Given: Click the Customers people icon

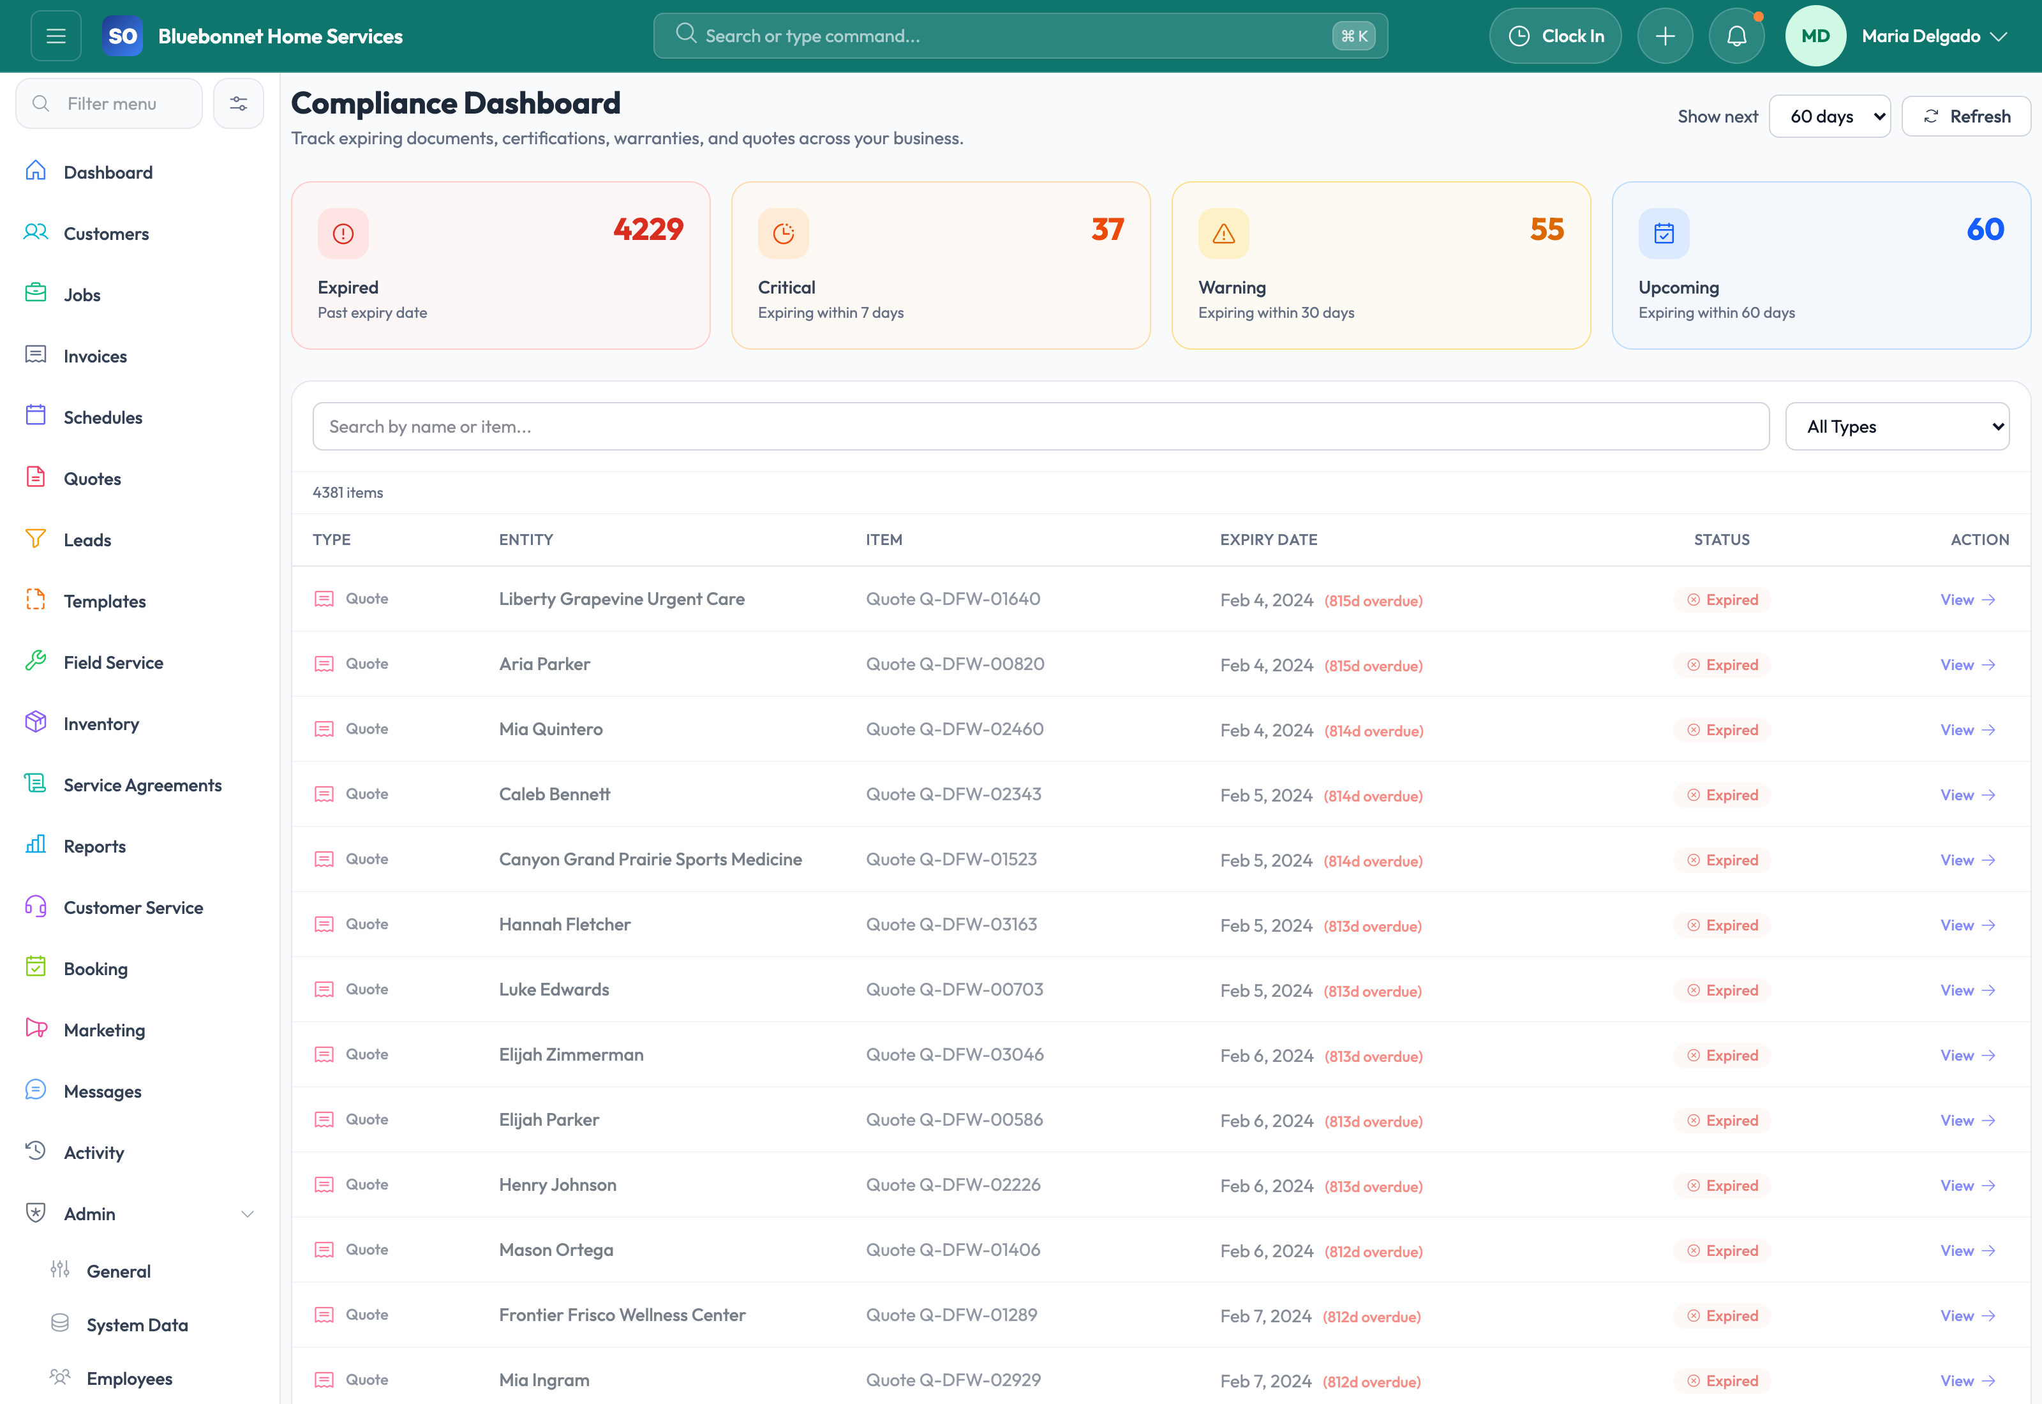Looking at the screenshot, I should [35, 232].
